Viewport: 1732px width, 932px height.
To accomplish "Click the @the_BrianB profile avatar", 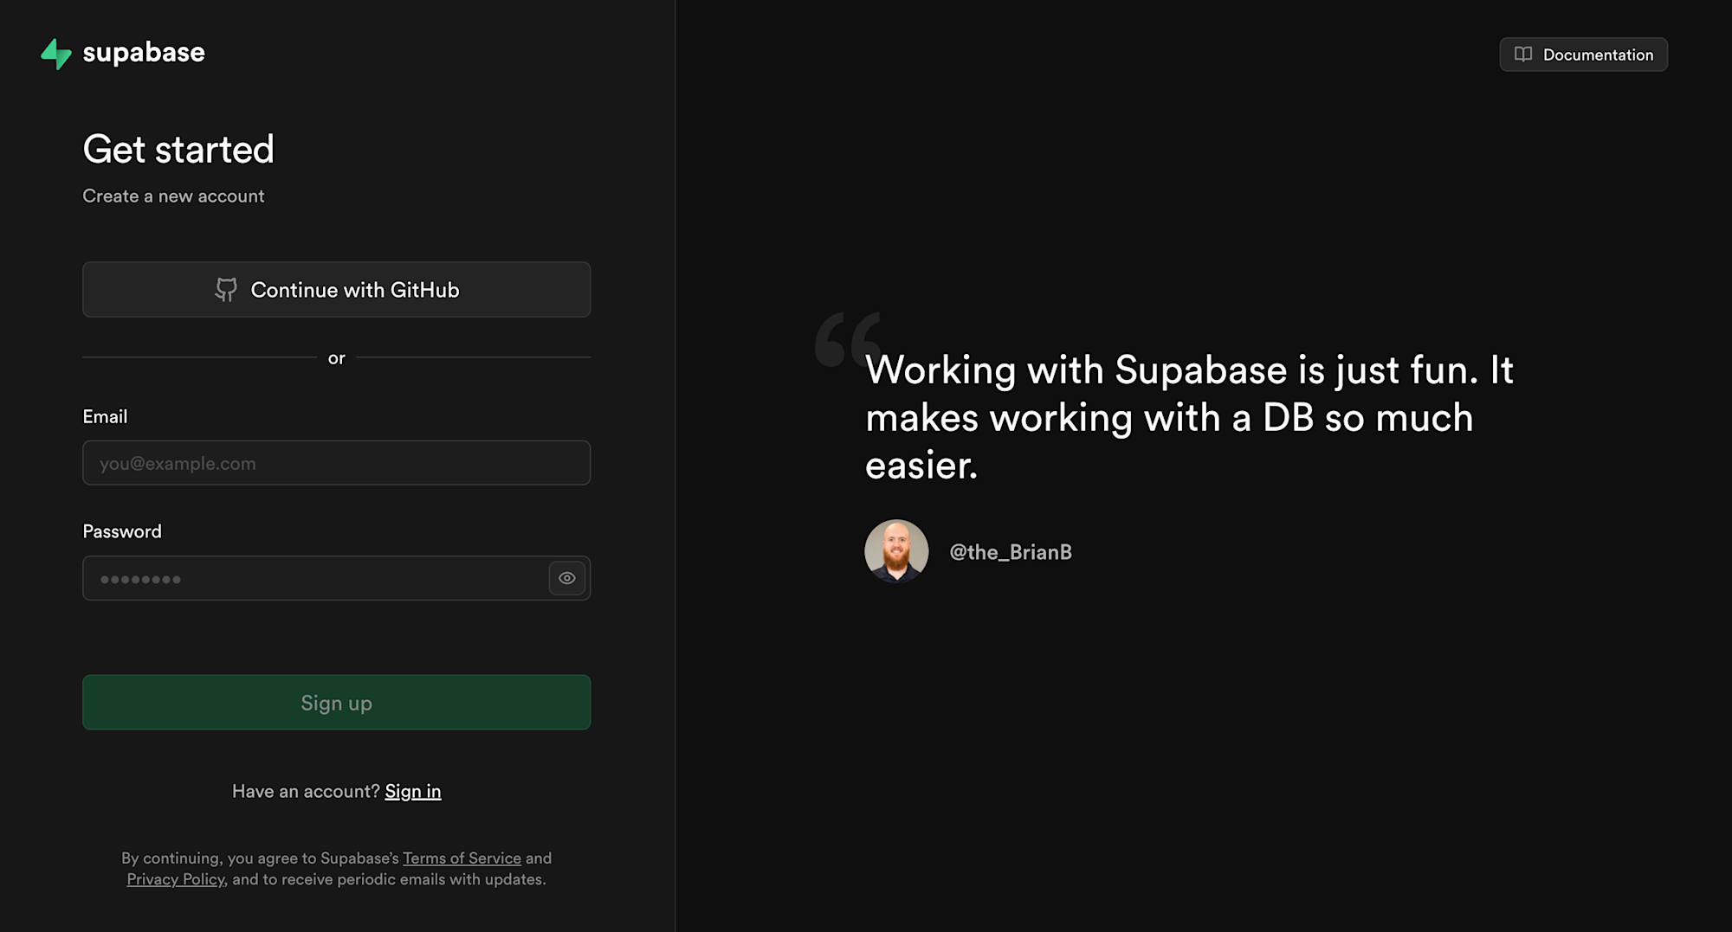I will tap(896, 551).
